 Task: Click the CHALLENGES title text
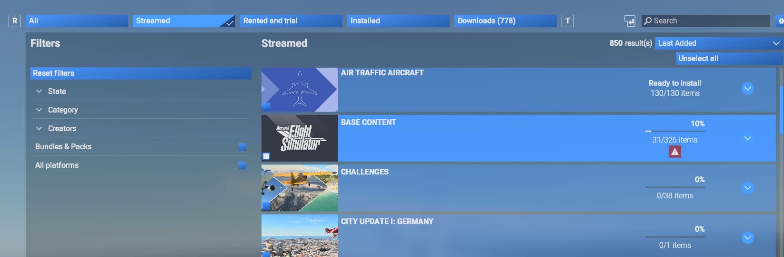tap(364, 172)
